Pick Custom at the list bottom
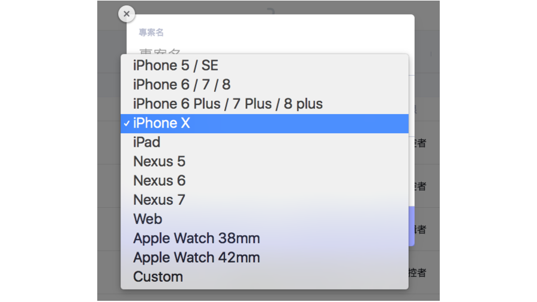This screenshot has height=302, width=537. (264, 277)
